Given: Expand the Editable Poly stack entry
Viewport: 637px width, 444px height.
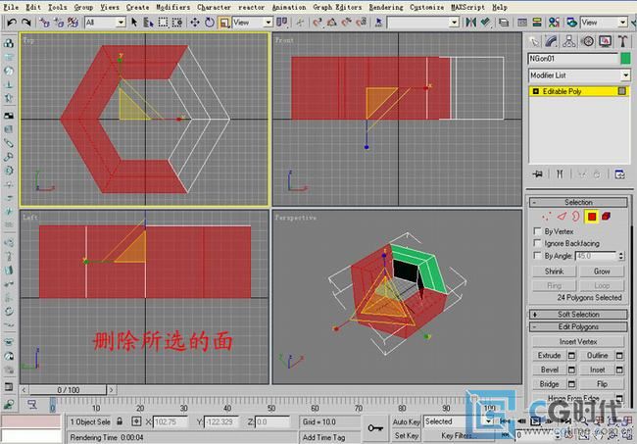Looking at the screenshot, I should pos(535,91).
